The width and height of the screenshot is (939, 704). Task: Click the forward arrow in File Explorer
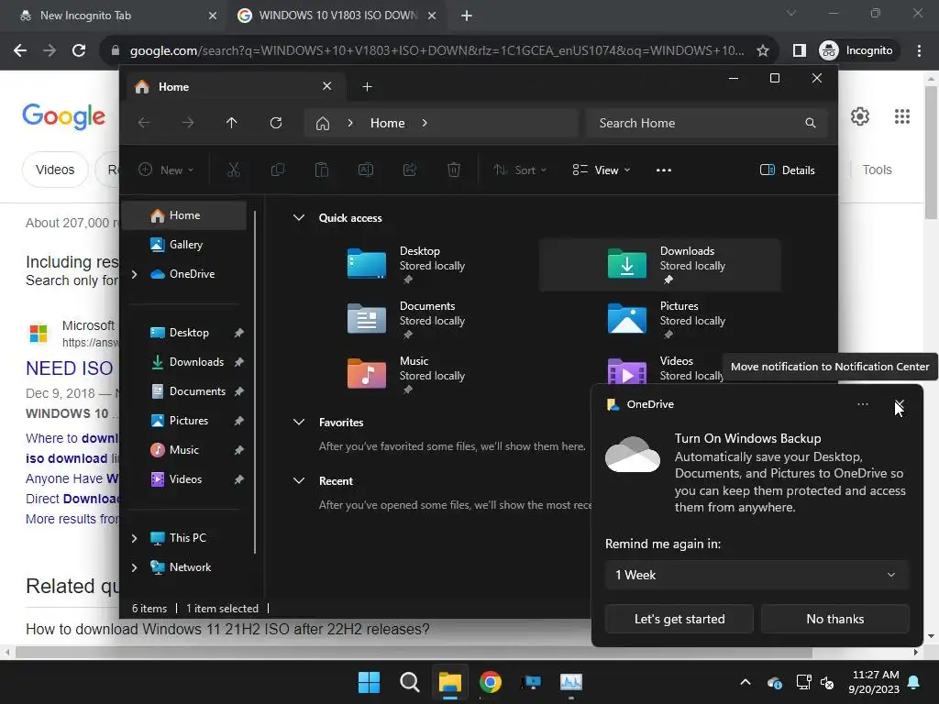tap(188, 123)
